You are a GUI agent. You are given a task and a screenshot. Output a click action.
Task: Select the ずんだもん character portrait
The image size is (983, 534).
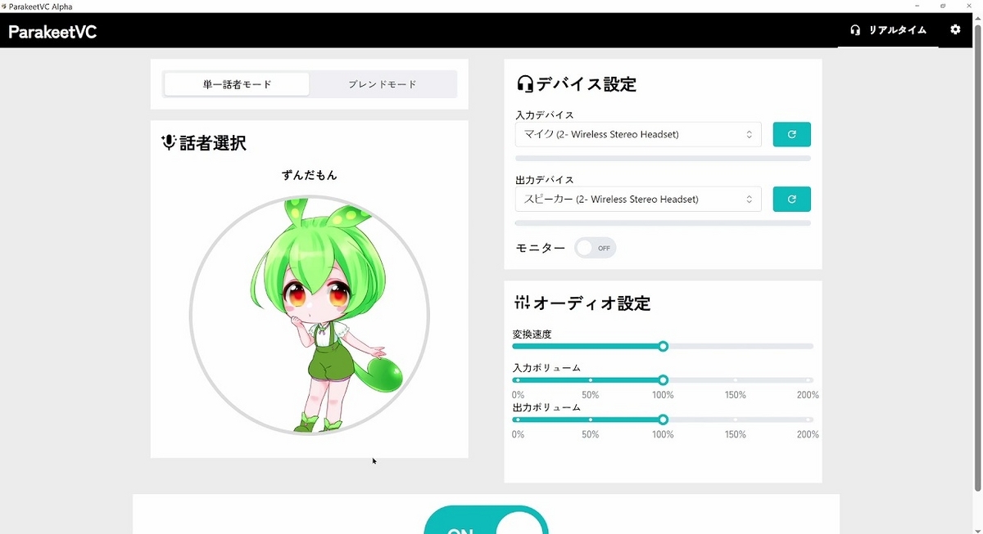click(x=310, y=315)
